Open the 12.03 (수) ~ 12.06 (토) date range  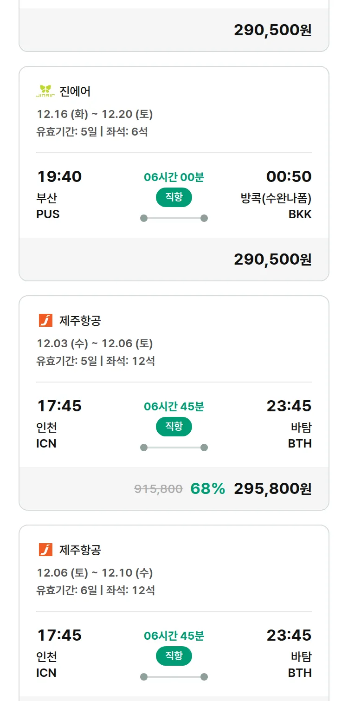tap(95, 344)
